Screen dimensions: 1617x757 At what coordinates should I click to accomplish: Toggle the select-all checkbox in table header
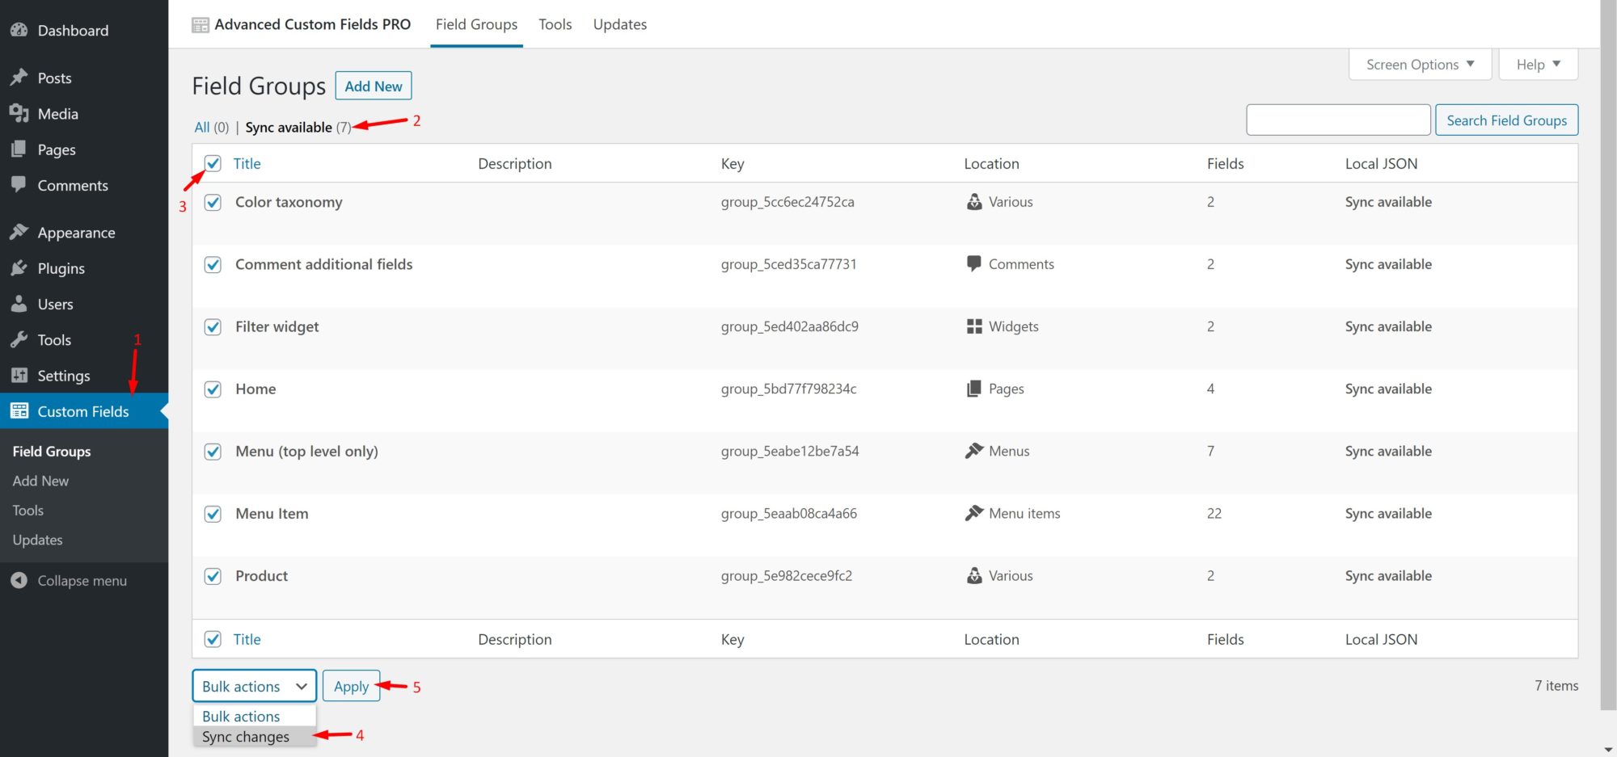(213, 163)
